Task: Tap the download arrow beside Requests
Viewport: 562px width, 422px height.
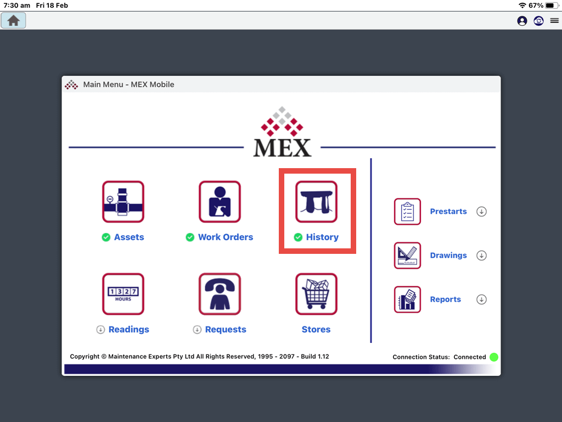Action: coord(197,330)
